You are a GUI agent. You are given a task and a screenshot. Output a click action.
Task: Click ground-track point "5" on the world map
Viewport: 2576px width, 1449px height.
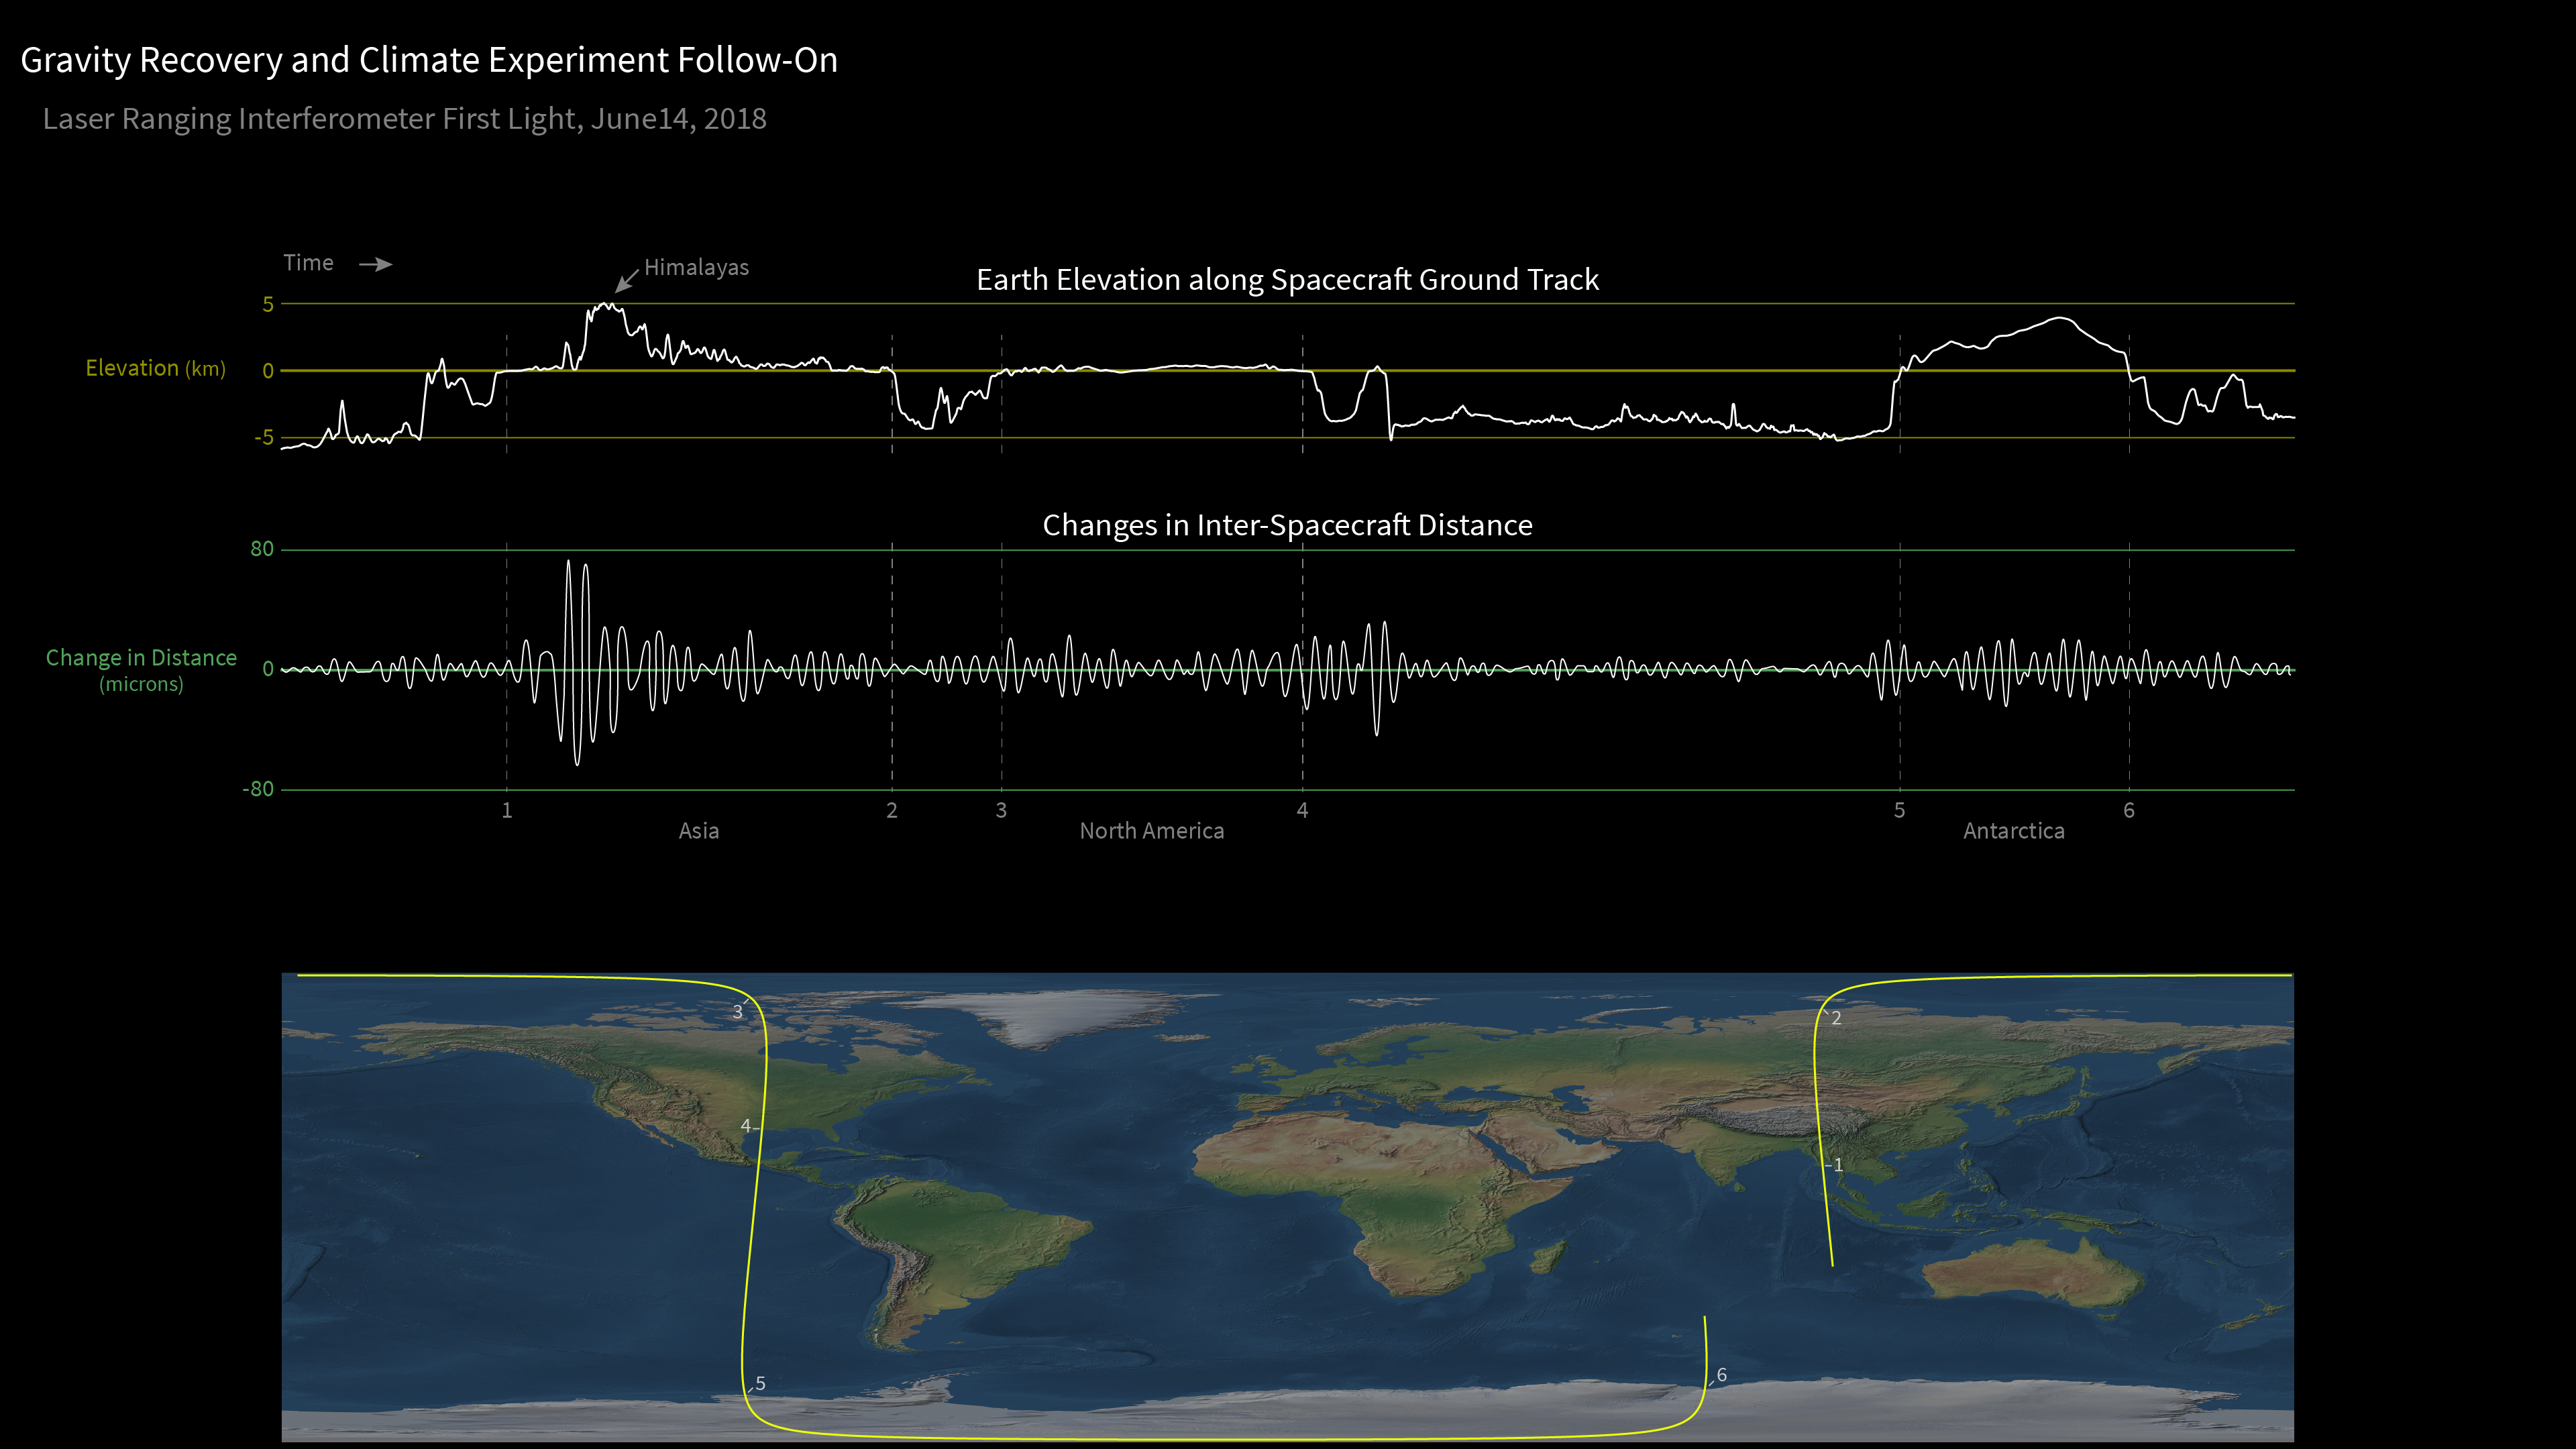[760, 1384]
